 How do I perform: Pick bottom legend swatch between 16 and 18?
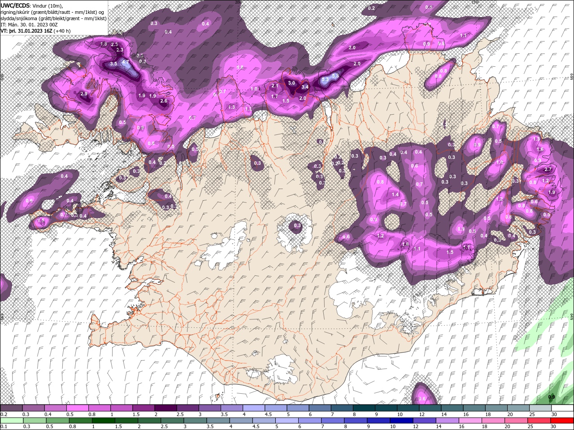click(470, 420)
